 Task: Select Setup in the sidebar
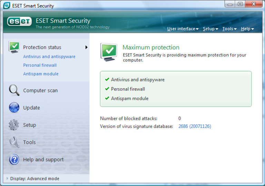tap(30, 125)
